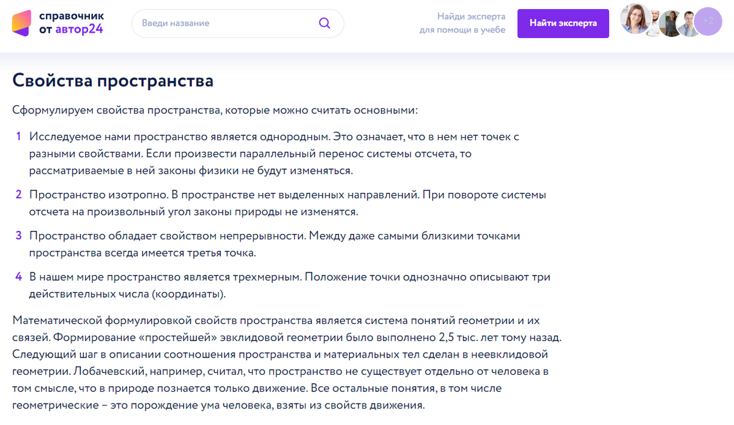Click list number 1 about homogeneous space
The width and height of the screenshot is (734, 425).
(x=18, y=136)
